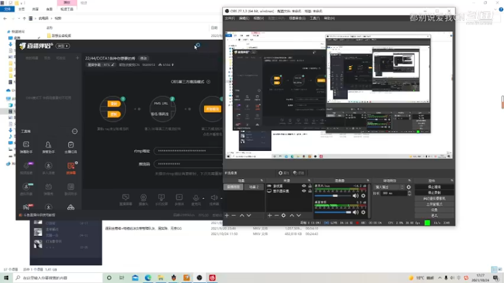The image size is (504, 283).
Task: Add screen capture source in 直播伴侣
Action: 125,199
